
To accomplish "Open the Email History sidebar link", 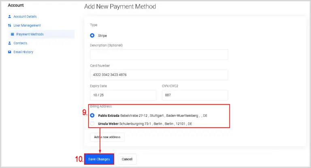I will (23, 52).
